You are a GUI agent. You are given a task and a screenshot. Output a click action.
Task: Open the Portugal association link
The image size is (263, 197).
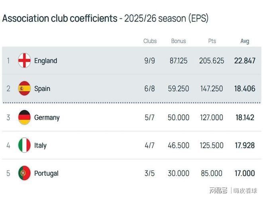click(x=46, y=173)
